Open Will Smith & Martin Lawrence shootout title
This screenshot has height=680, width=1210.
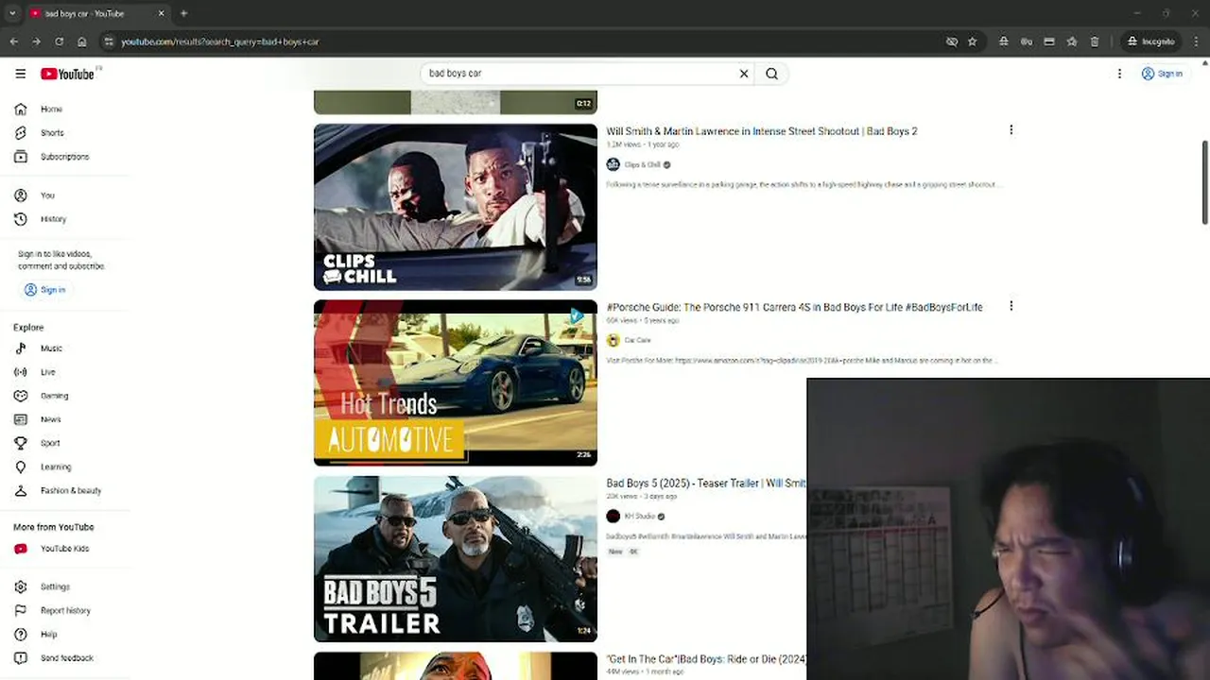click(762, 131)
